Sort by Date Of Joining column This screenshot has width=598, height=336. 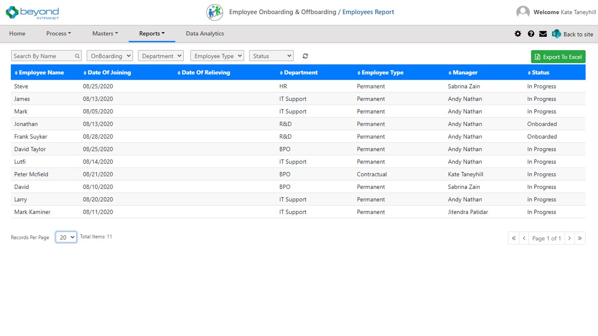coord(107,73)
